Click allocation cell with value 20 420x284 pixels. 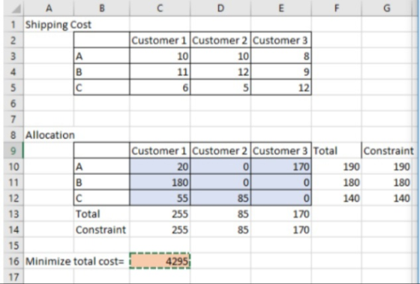(x=160, y=167)
